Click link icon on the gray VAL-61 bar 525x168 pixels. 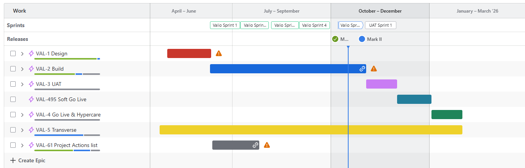[x=255, y=145]
